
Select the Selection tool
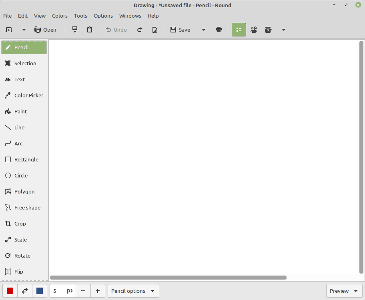24,63
